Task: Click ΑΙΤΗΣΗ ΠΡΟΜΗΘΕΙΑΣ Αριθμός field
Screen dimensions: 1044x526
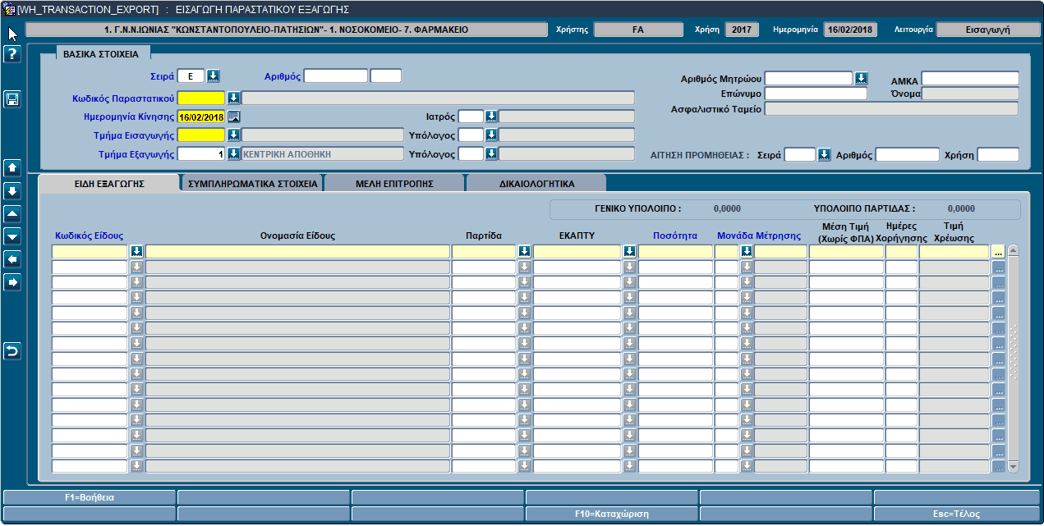Action: [x=907, y=154]
